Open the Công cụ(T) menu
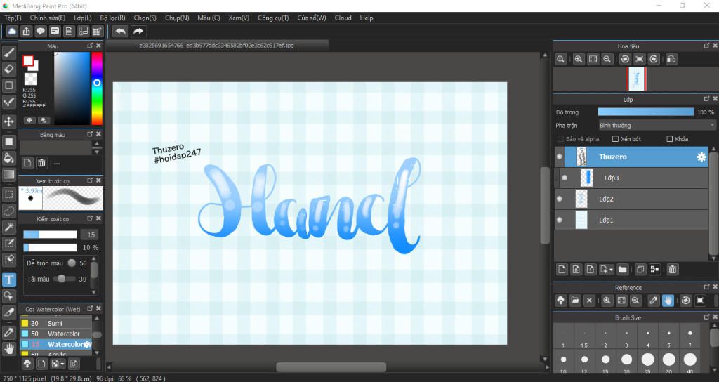719x382 pixels. [273, 18]
